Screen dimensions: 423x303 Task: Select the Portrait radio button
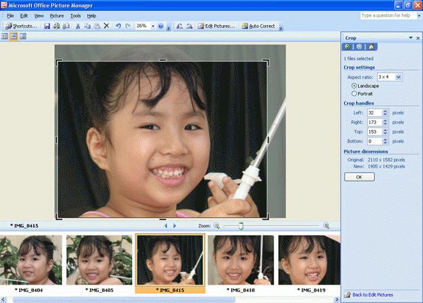355,93
